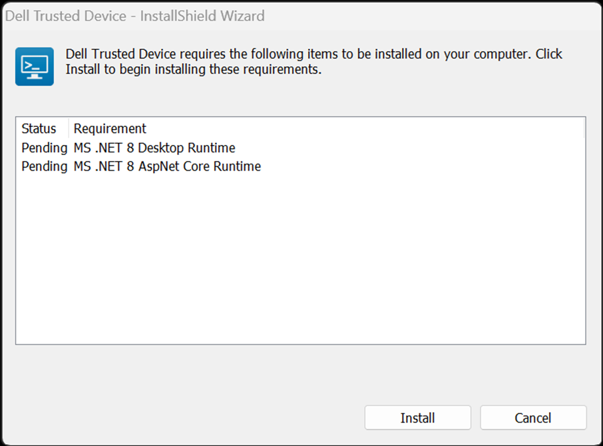Click the Pending status for Desktop Runtime
Image resolution: width=603 pixels, height=446 pixels.
(44, 148)
